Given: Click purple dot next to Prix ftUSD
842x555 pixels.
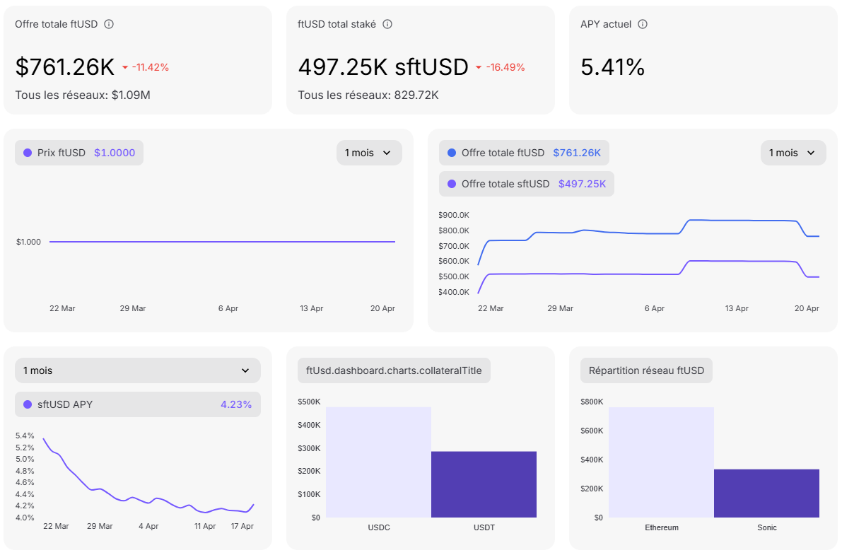Looking at the screenshot, I should pos(28,153).
